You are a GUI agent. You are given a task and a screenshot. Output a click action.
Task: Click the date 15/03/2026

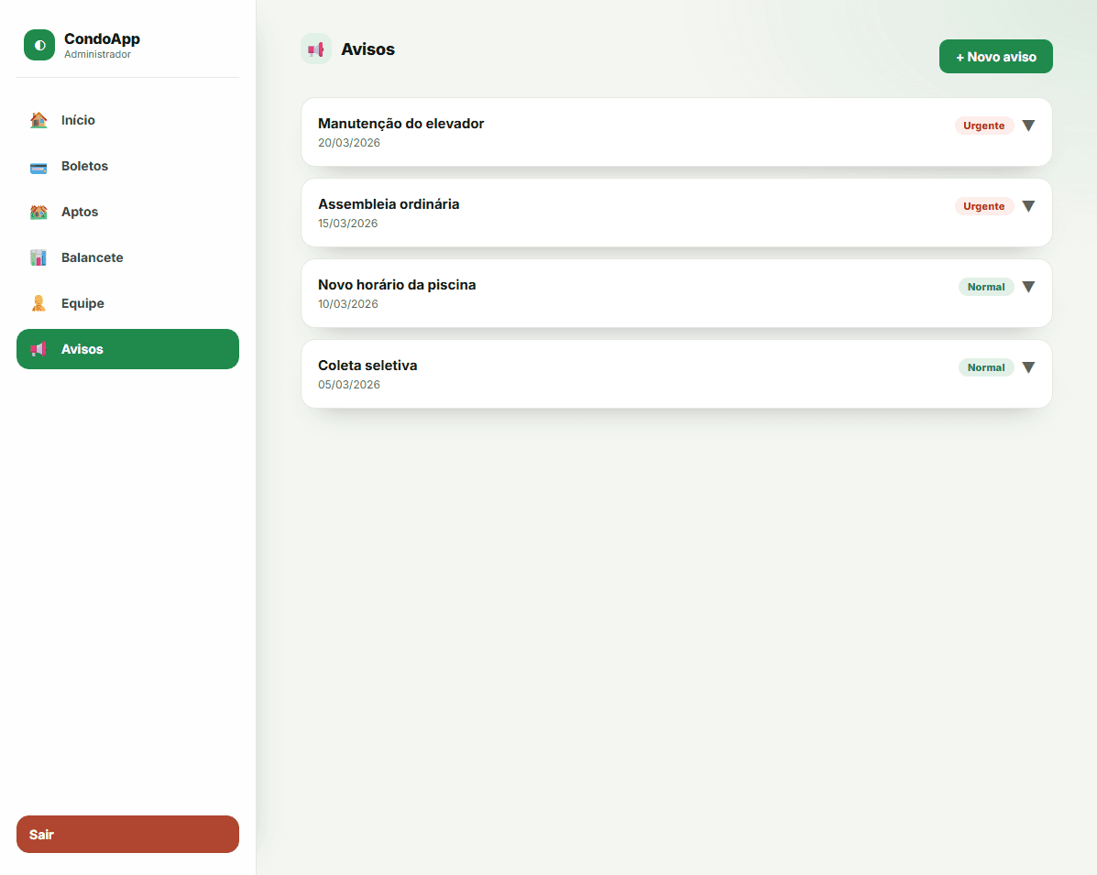pyautogui.click(x=347, y=224)
